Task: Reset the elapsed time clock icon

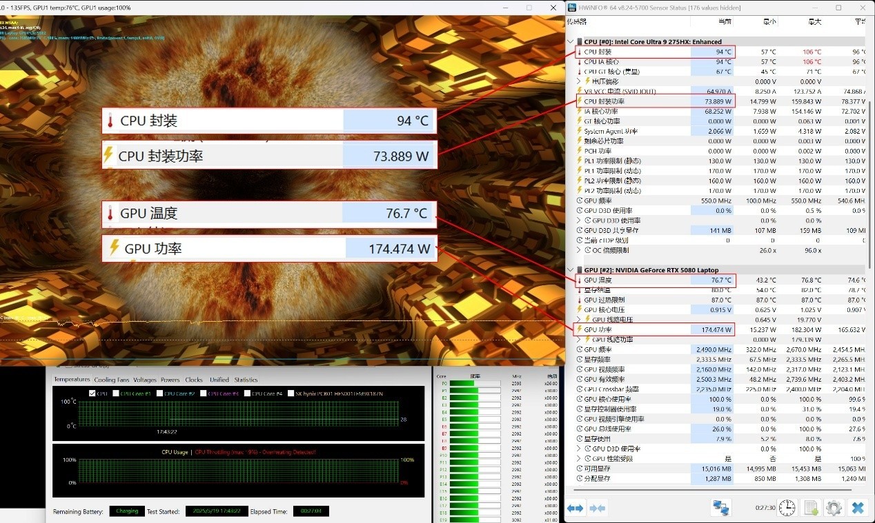Action: click(x=787, y=508)
